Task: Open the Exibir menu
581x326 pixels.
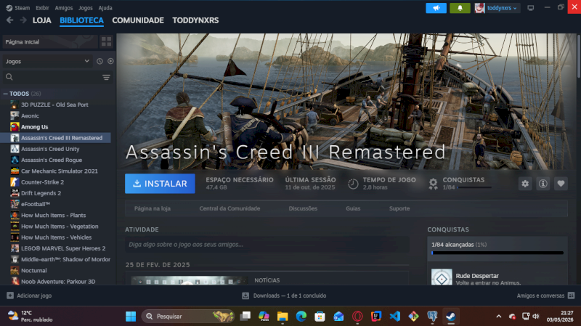Action: pyautogui.click(x=42, y=8)
